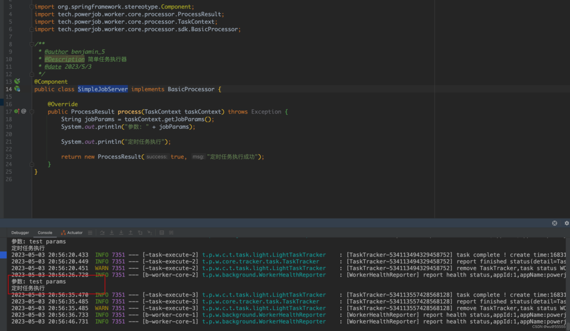Click console log entry at 20:56:46.731
This screenshot has height=331, width=570.
pos(289,321)
